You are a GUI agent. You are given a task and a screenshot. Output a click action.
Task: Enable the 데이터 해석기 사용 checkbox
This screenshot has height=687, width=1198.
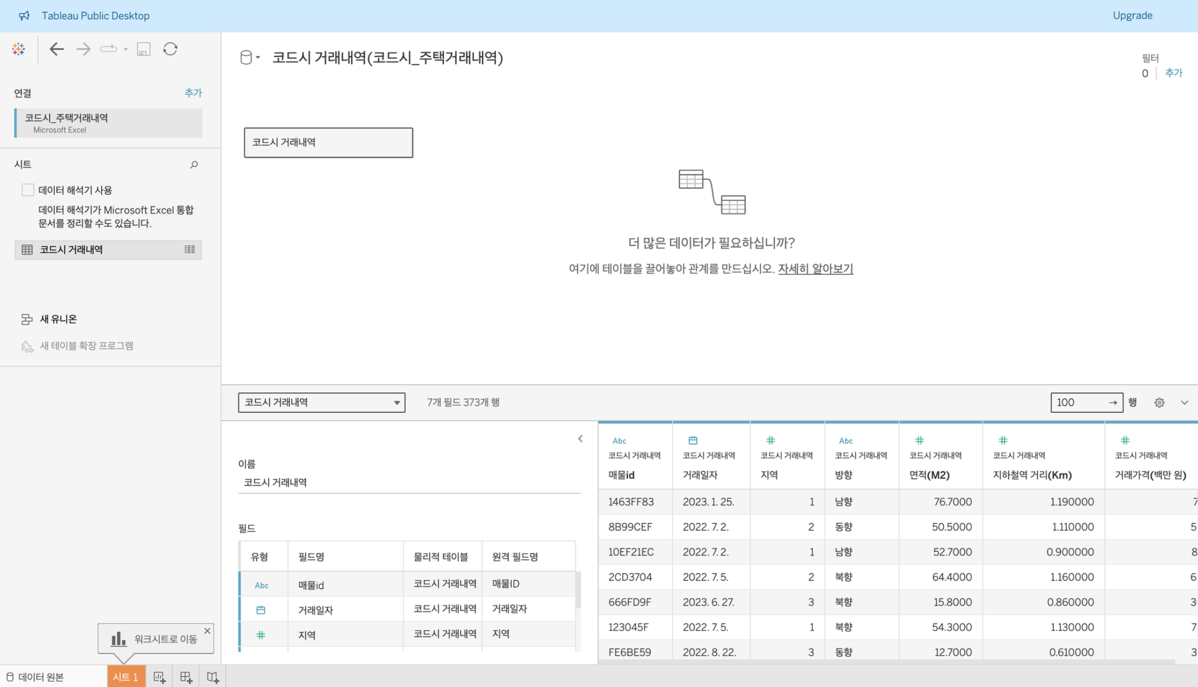[28, 190]
